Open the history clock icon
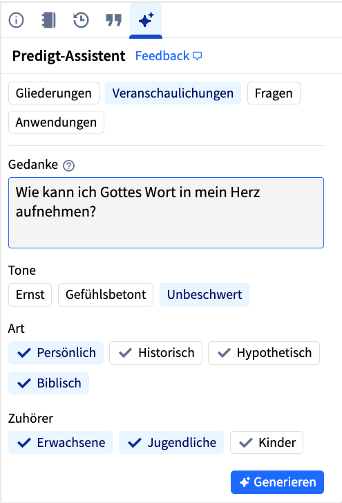 tap(81, 20)
